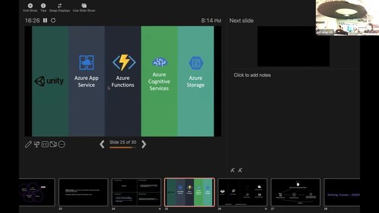Reset the elapsed timer

53,21
